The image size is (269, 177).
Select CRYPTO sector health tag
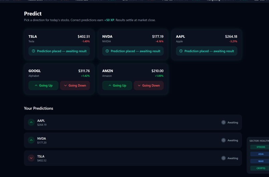(260, 168)
